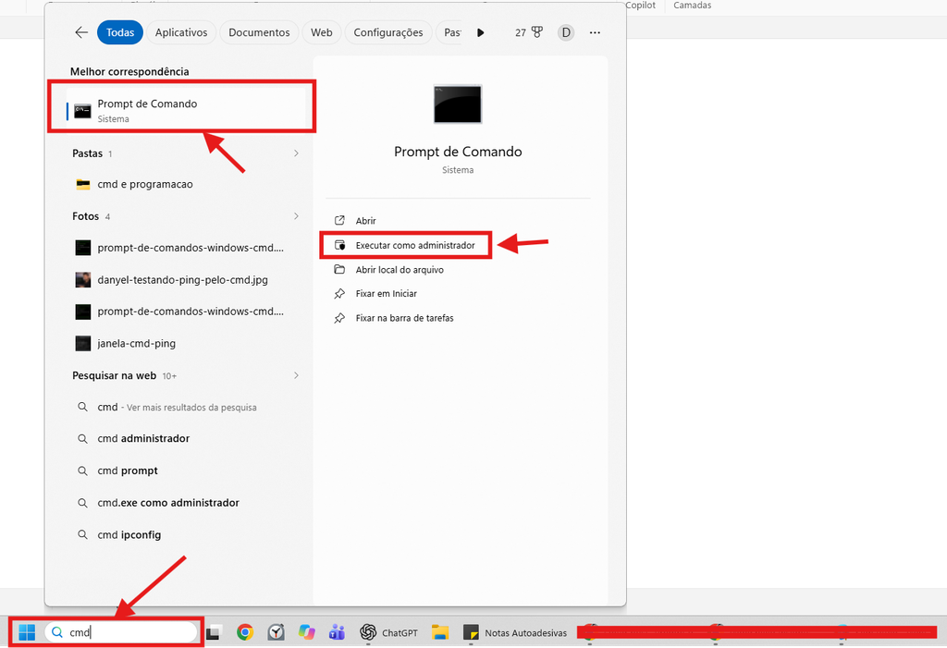Open Task View on the taskbar
947x648 pixels.
point(214,632)
